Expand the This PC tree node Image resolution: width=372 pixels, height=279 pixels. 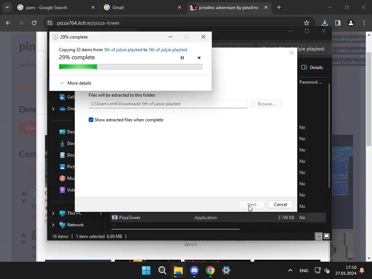[53, 213]
